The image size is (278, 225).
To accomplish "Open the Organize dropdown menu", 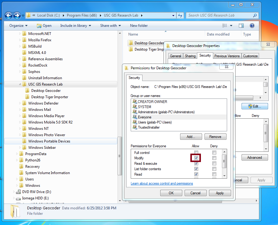I will click(18, 26).
